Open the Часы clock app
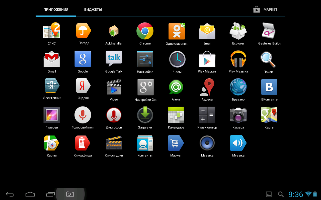The width and height of the screenshot is (321, 200). click(x=177, y=59)
